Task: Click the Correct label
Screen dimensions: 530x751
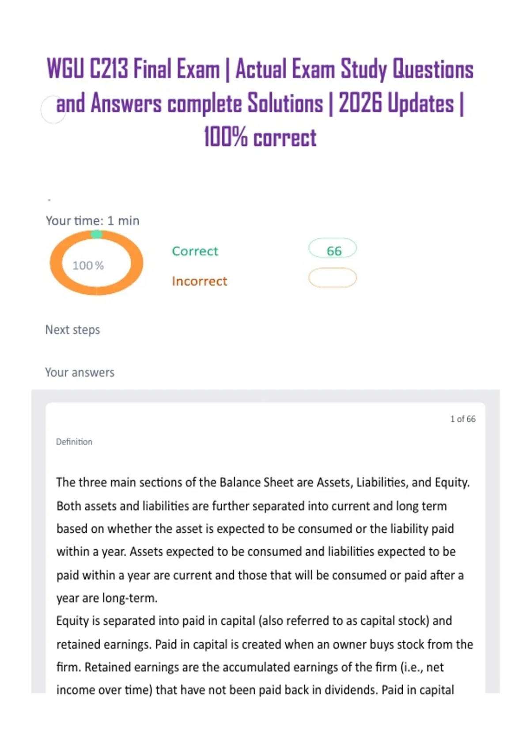Action: (x=195, y=251)
